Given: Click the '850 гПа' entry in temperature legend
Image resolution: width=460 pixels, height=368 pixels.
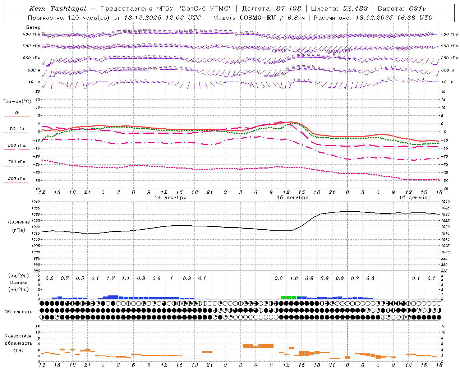Looking at the screenshot, I should coord(17,145).
